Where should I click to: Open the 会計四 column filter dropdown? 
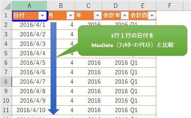coord(152,15)
